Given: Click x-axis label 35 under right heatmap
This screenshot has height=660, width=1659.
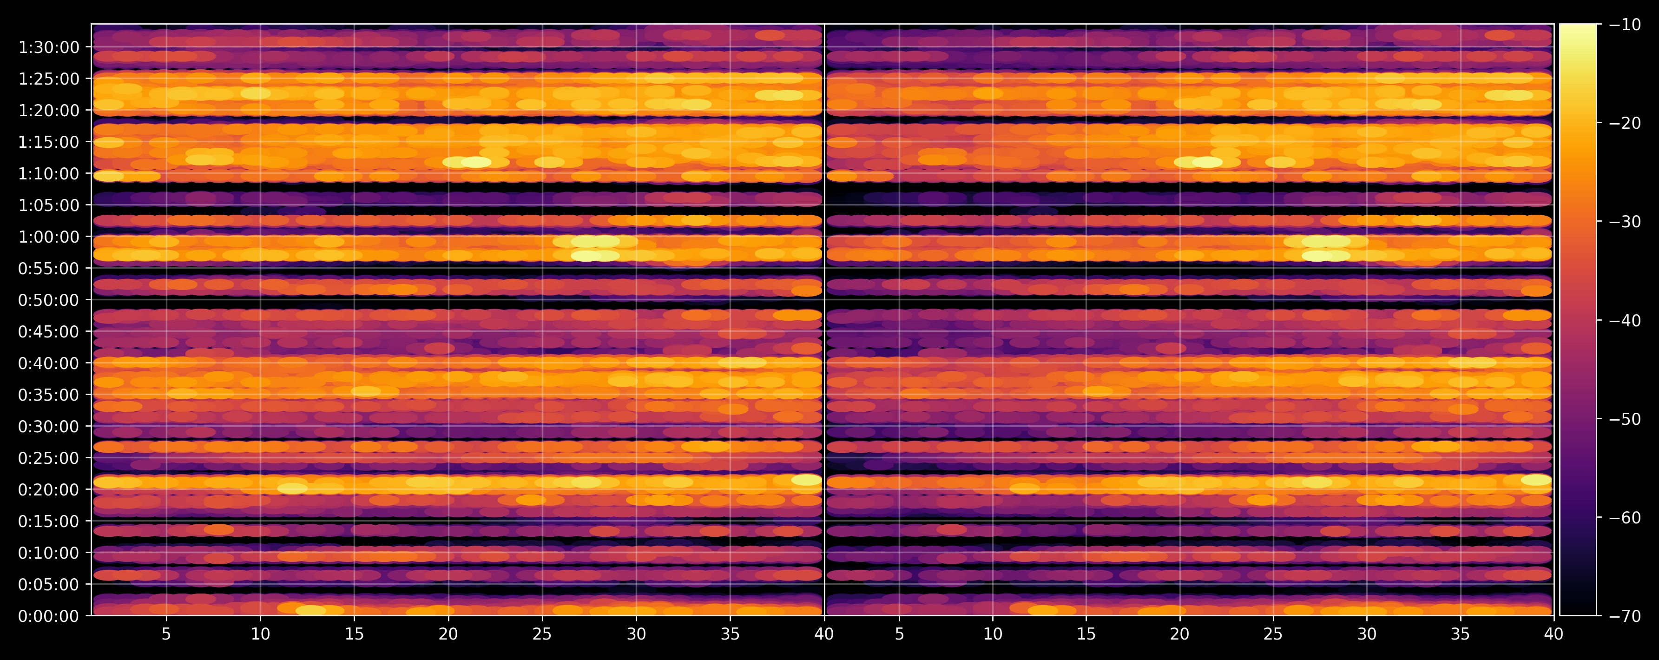Looking at the screenshot, I should 1460,634.
